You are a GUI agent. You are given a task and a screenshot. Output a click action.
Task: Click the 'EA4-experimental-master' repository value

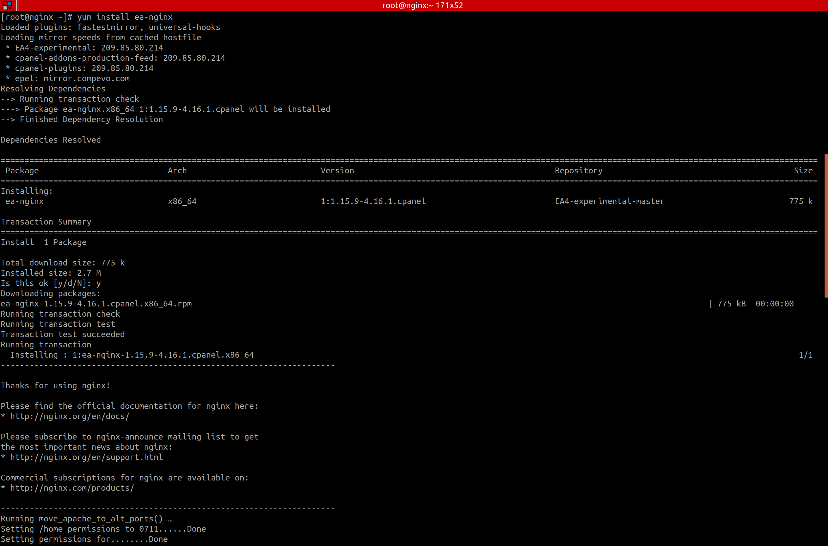(610, 201)
